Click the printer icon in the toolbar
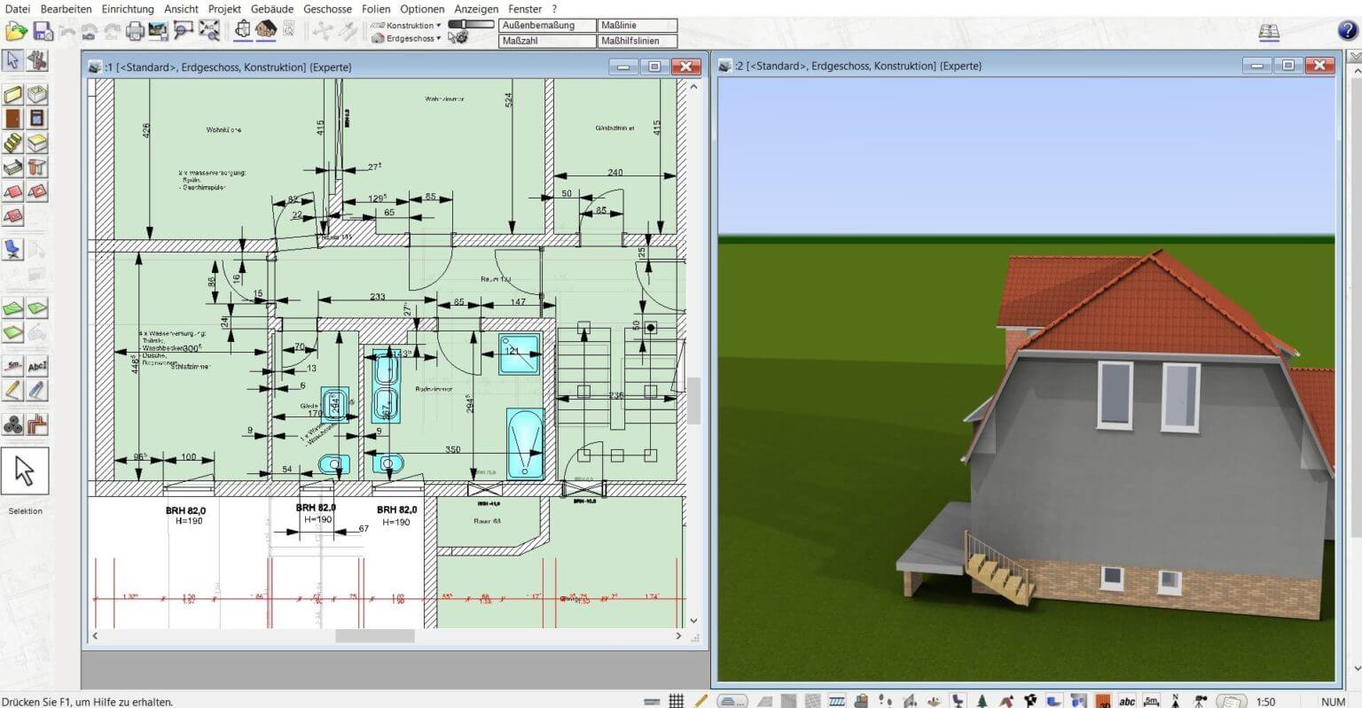 [x=135, y=29]
